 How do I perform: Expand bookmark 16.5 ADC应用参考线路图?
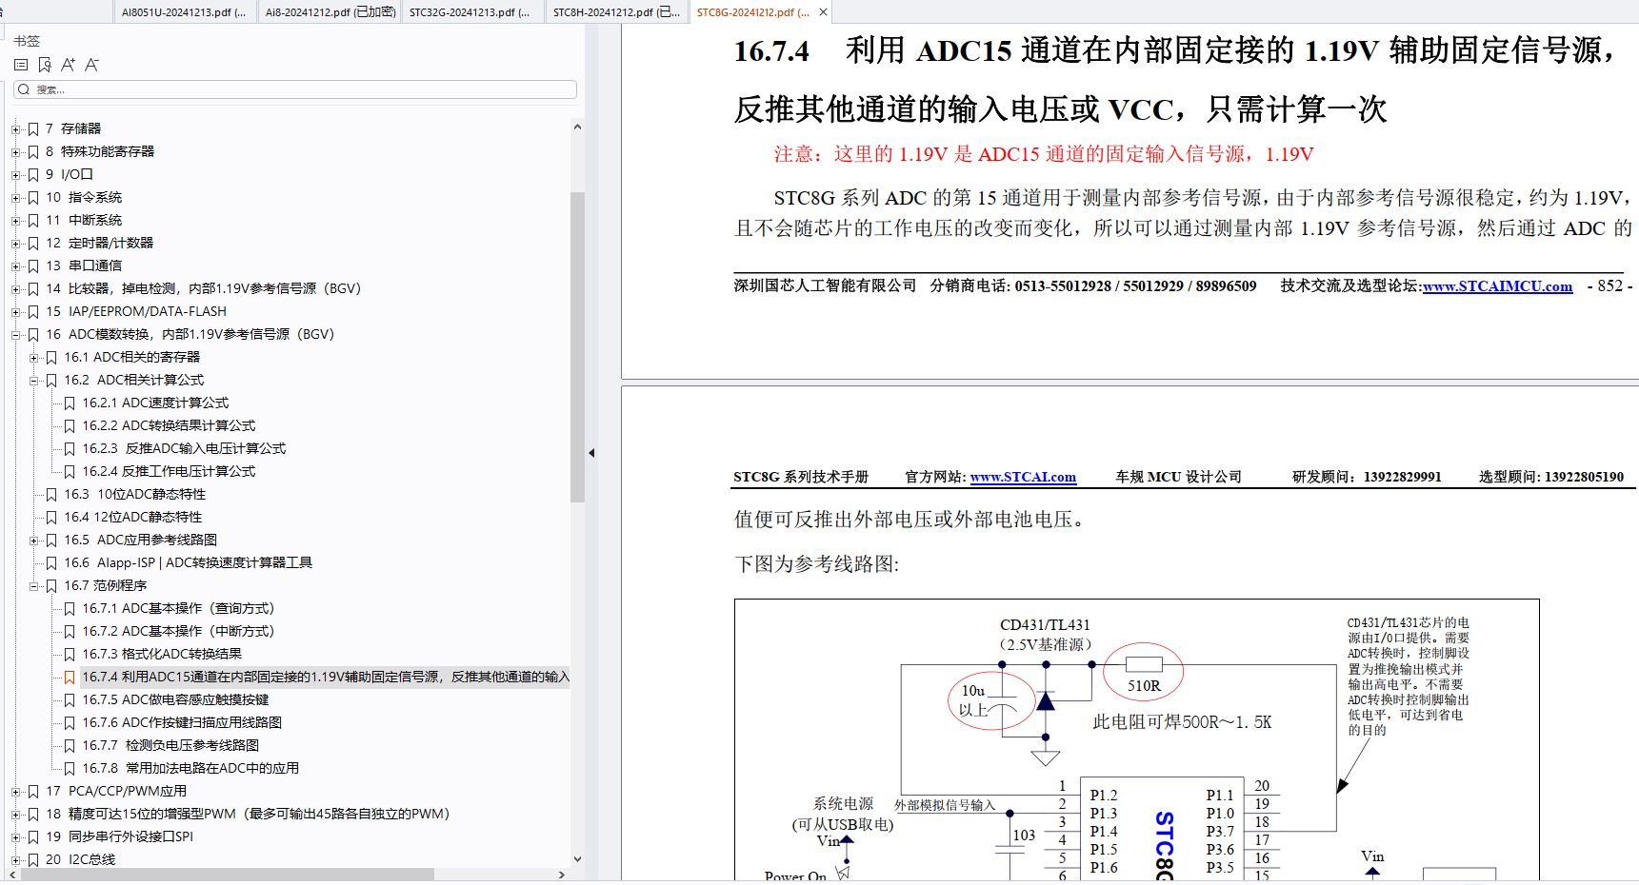[33, 540]
